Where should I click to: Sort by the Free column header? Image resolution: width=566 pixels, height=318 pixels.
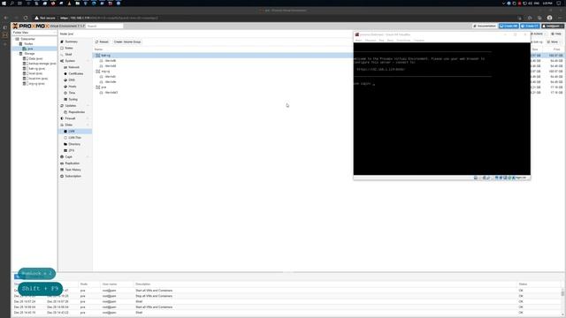[x=556, y=49]
